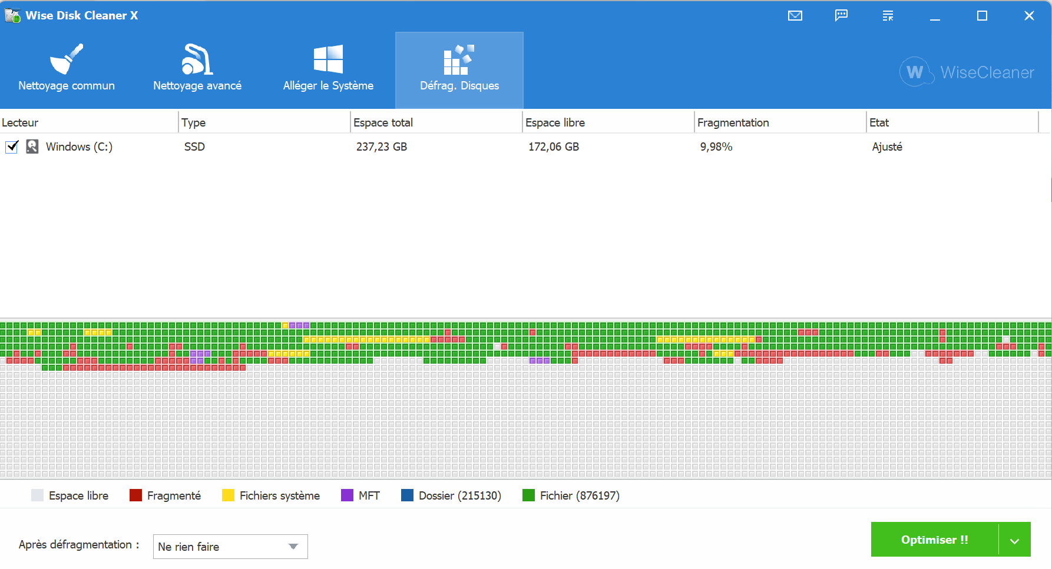Click the Optimiser !! button
The width and height of the screenshot is (1052, 569).
935,540
